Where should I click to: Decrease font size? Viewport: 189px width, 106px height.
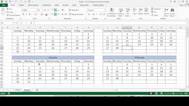(48, 10)
